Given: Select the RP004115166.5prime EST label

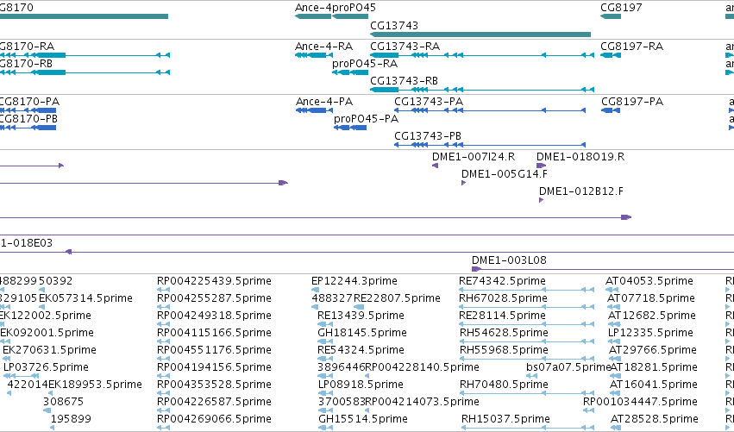Looking at the screenshot, I should pos(214,333).
